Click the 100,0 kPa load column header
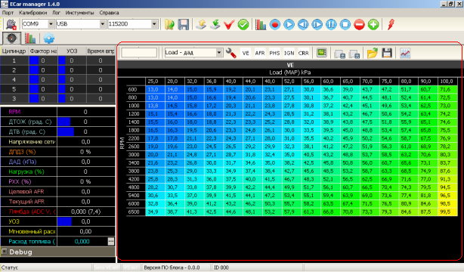 point(447,81)
